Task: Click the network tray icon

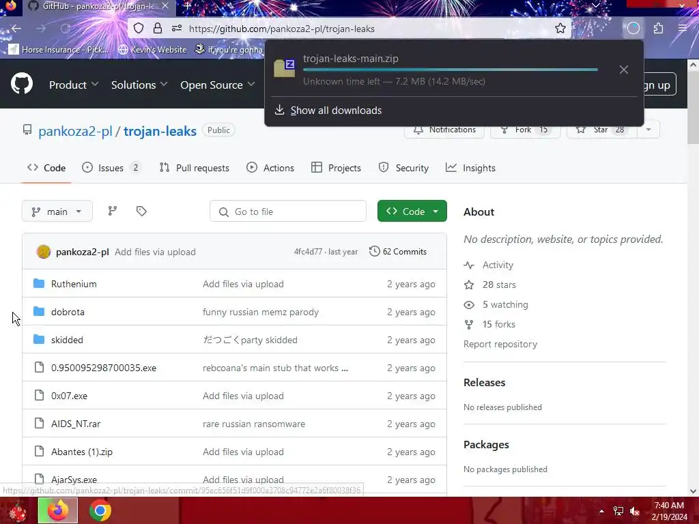Action: pos(618,511)
